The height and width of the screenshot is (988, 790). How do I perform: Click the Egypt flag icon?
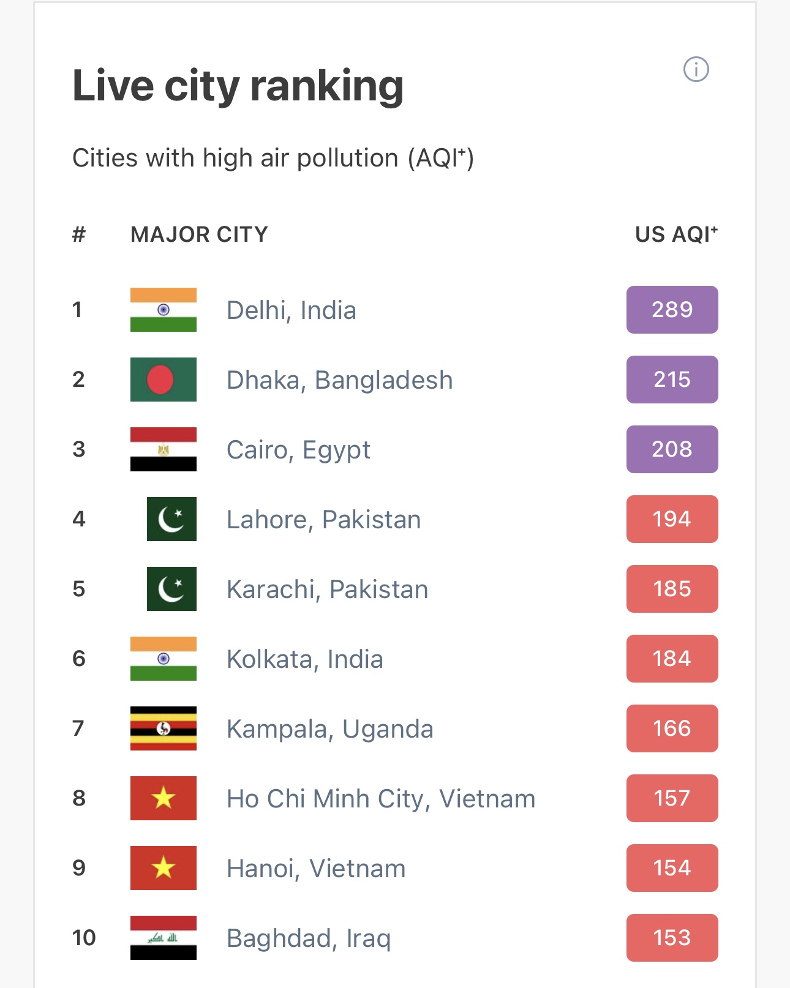click(x=164, y=449)
